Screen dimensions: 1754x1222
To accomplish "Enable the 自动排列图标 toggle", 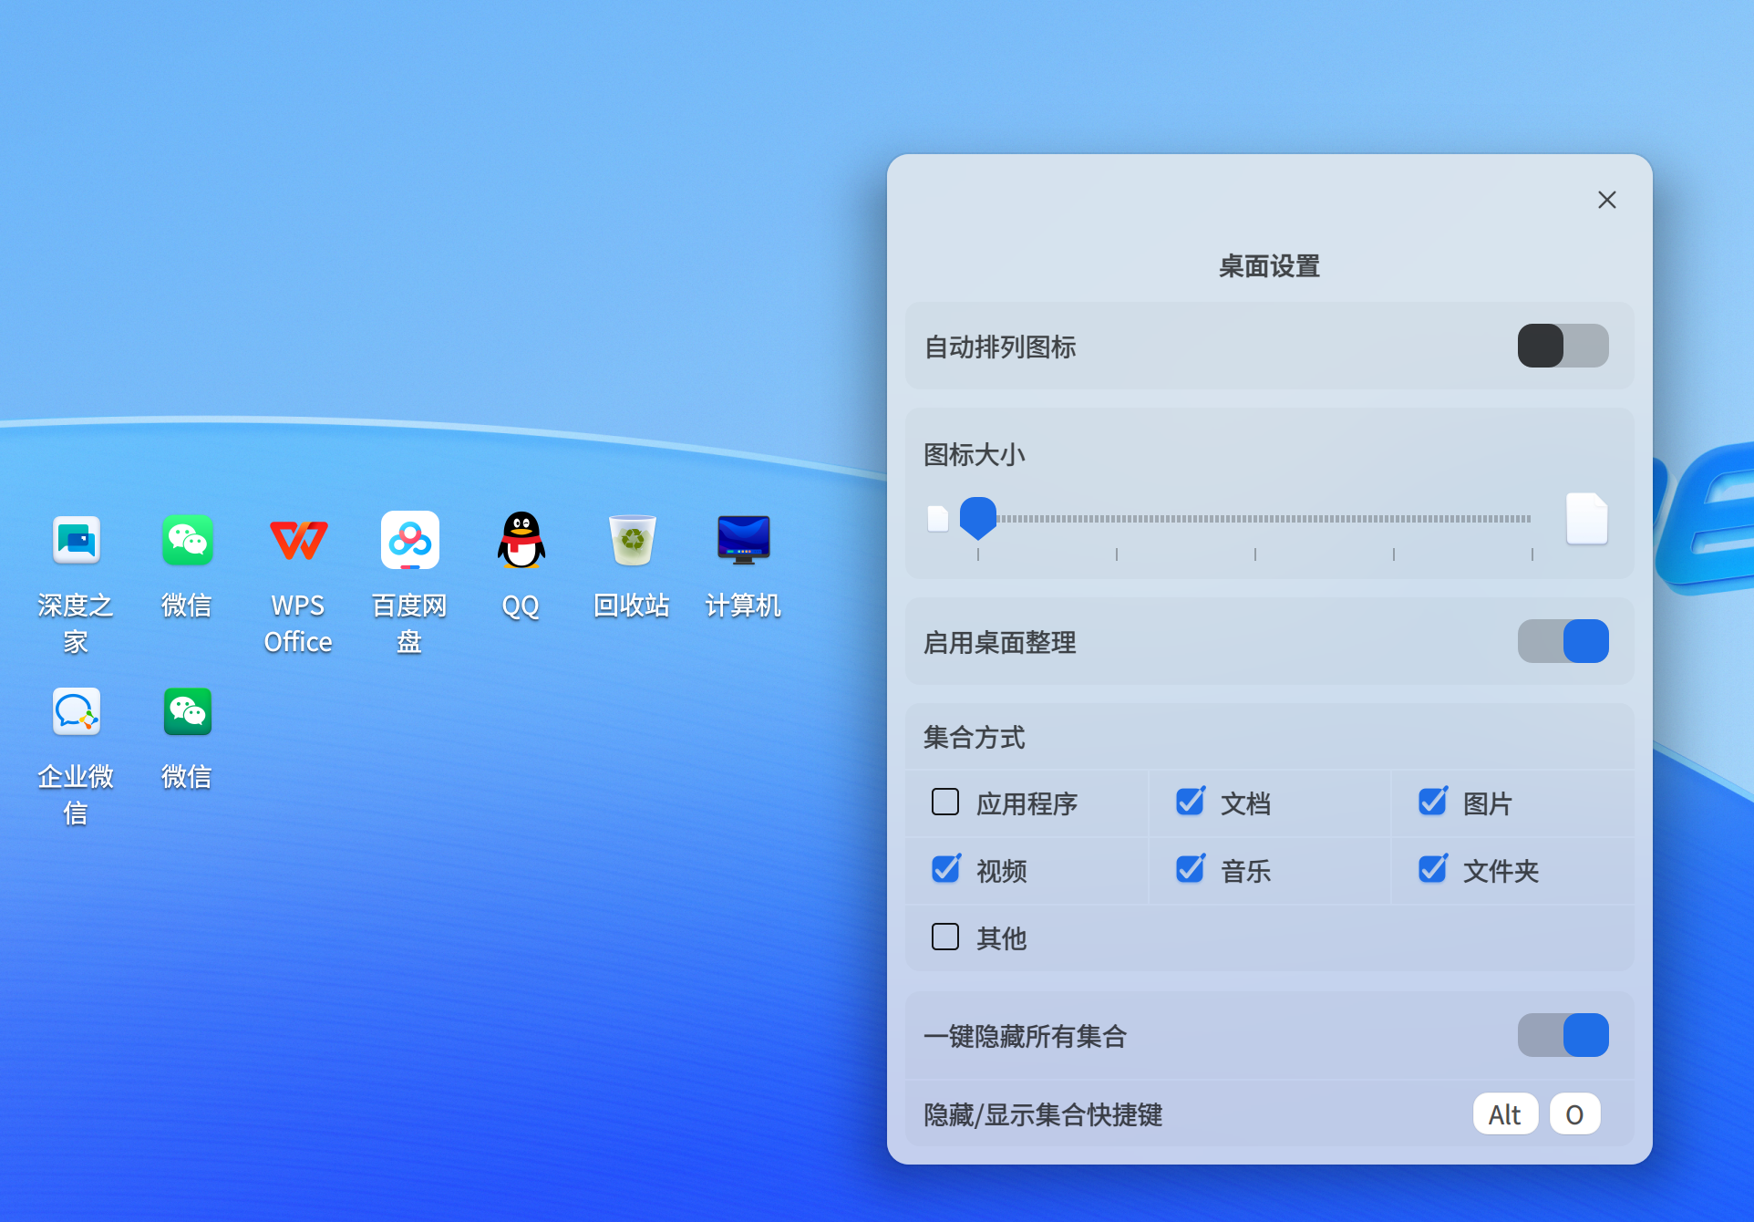I will pos(1563,347).
